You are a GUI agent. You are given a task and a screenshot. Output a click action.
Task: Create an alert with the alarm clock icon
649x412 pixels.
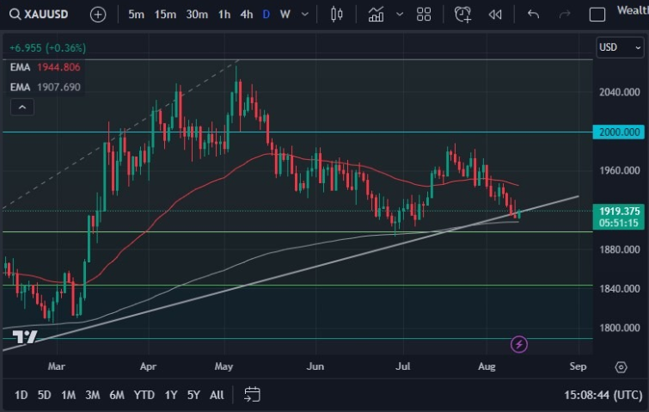[462, 15]
